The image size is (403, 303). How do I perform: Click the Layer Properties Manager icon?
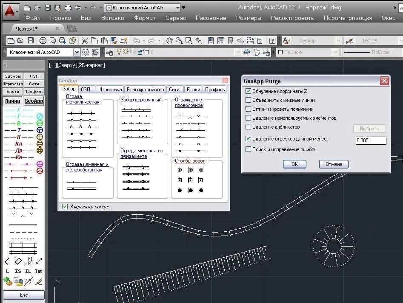[x=109, y=52]
